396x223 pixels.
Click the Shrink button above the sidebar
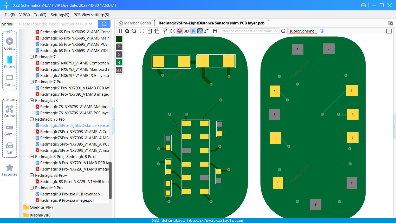tap(8, 24)
